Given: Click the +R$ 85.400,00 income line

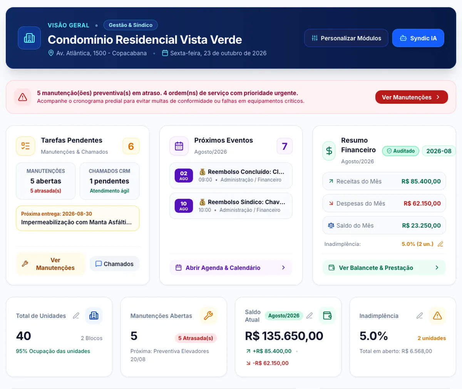Looking at the screenshot, I should (x=269, y=351).
